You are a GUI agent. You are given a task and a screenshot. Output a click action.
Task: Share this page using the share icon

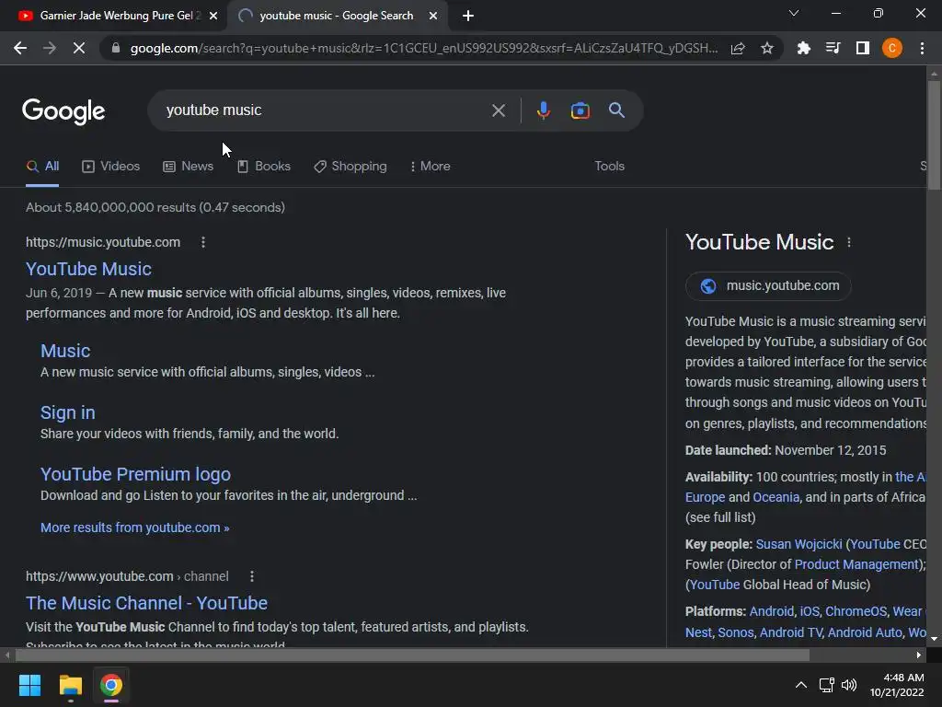(738, 48)
